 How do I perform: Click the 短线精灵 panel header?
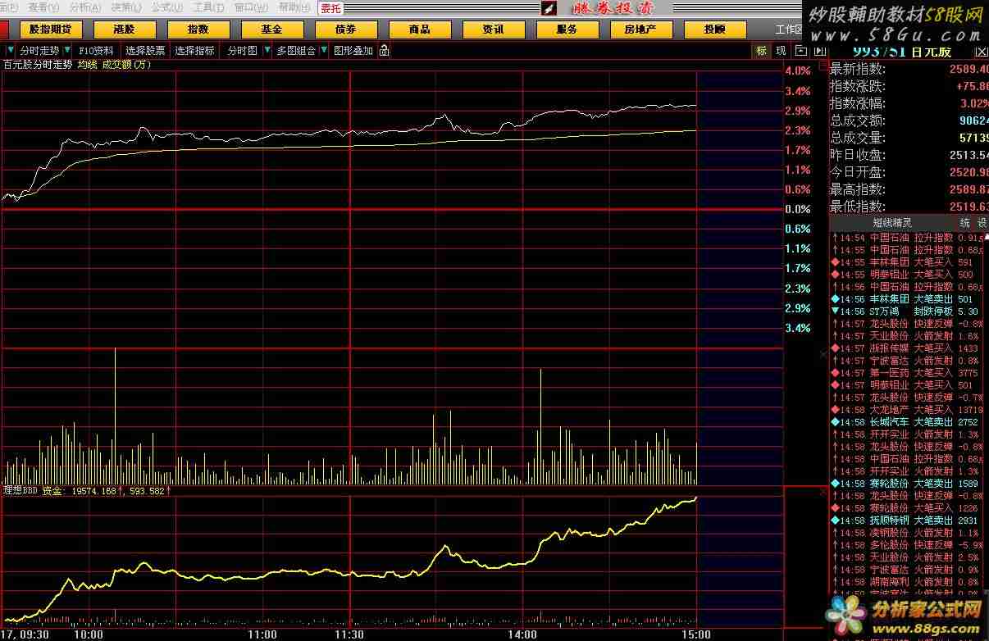tap(891, 222)
